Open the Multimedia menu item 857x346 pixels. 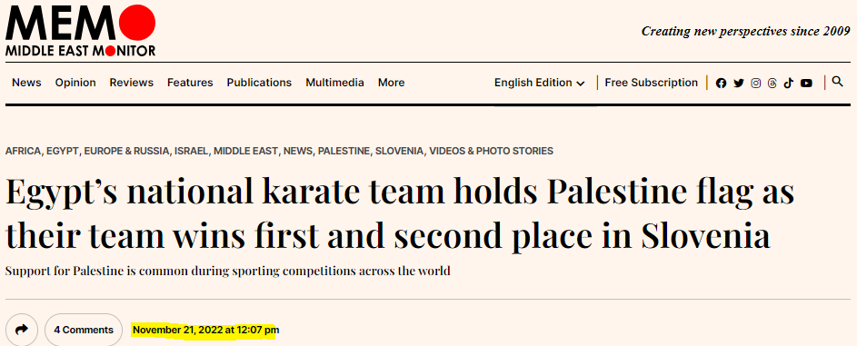tap(334, 83)
